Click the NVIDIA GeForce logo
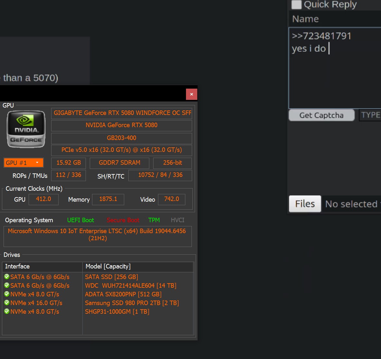Image resolution: width=381 pixels, height=359 pixels. pos(26,129)
